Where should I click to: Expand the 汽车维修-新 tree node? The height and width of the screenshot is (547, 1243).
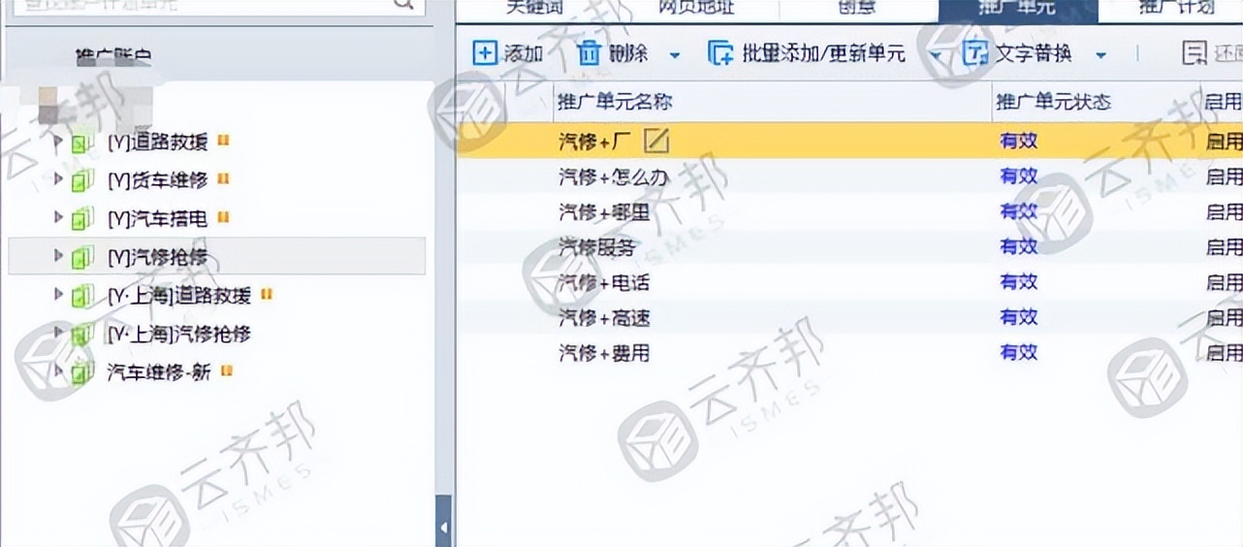[59, 371]
